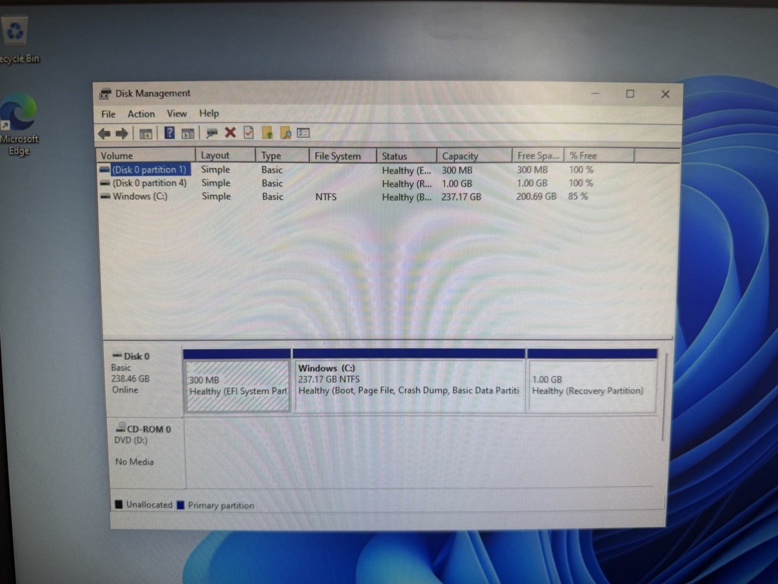Viewport: 778px width, 584px height.
Task: Select the Microsoft Edge desktop shortcut
Action: (x=18, y=124)
